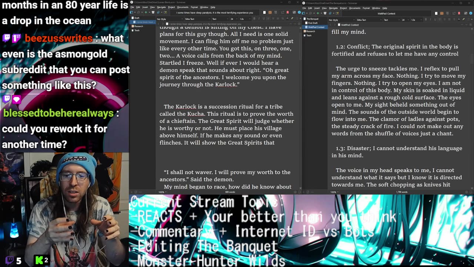474x267 pixels.
Task: Click red Bookmarks icon in The Banquet toolbar
Action: click(459, 13)
